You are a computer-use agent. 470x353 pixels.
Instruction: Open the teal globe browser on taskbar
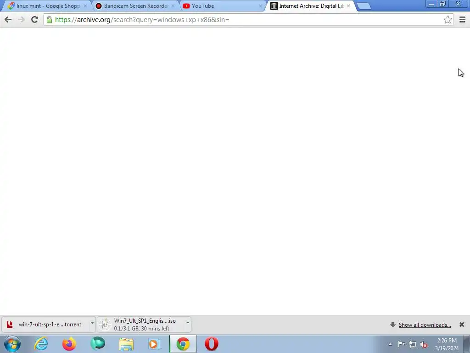pos(98,344)
